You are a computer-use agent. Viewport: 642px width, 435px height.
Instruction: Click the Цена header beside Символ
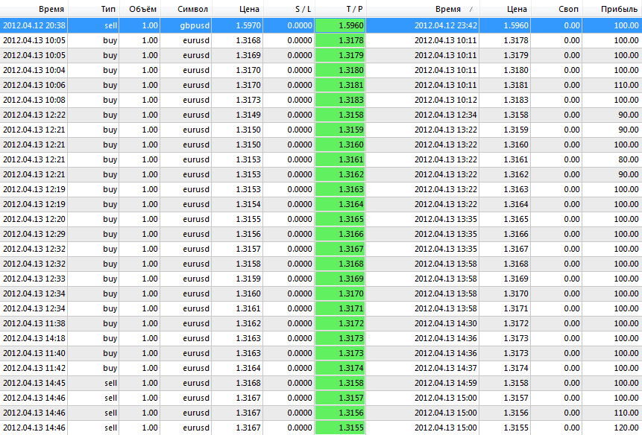click(237, 9)
